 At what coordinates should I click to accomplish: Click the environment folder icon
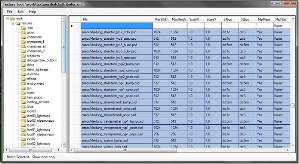tap(23, 83)
